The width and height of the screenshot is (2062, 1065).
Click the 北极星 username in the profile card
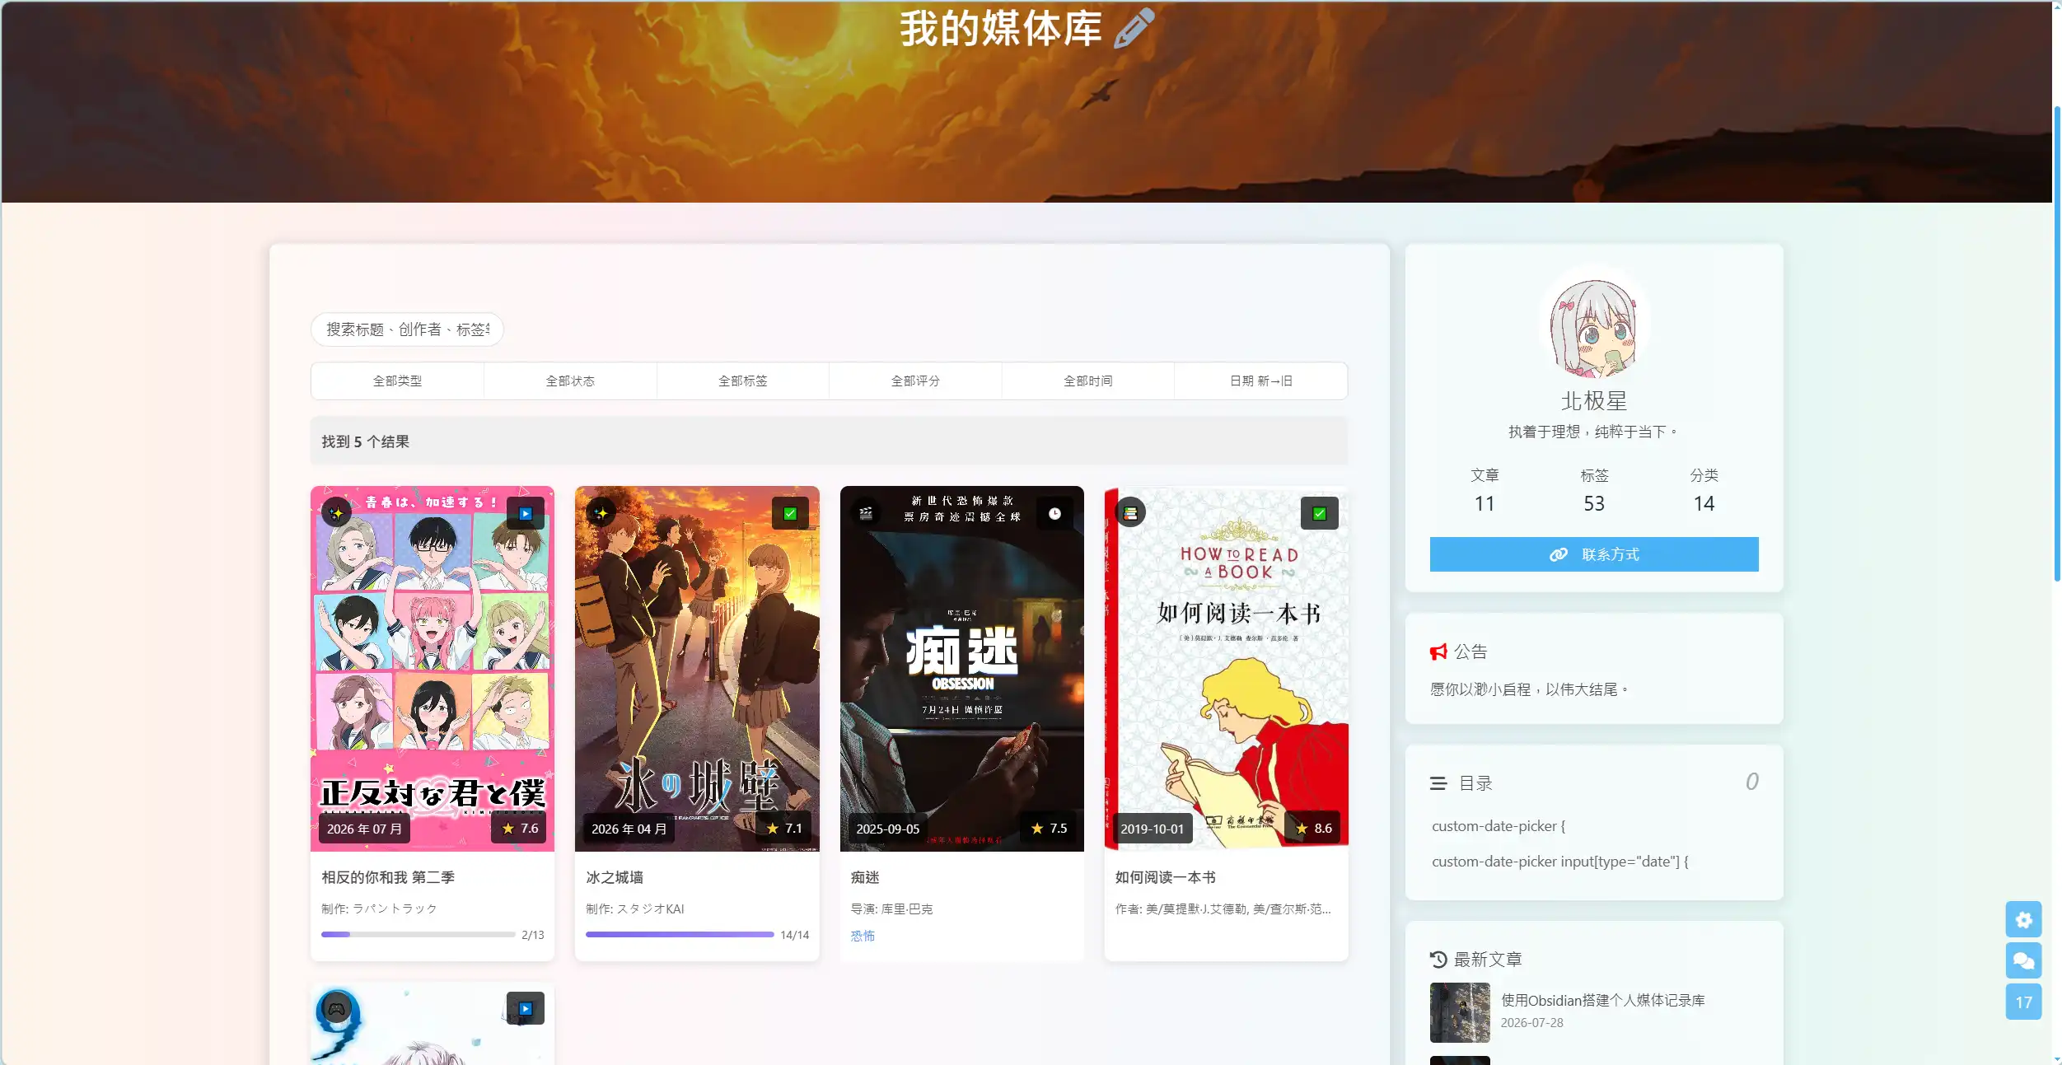(x=1594, y=401)
